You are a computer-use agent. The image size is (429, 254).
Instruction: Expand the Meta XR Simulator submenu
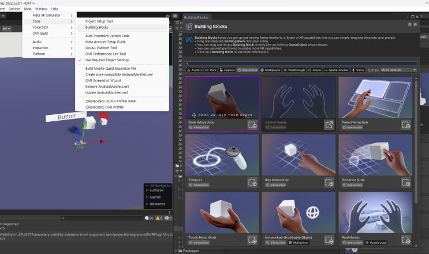(x=49, y=16)
